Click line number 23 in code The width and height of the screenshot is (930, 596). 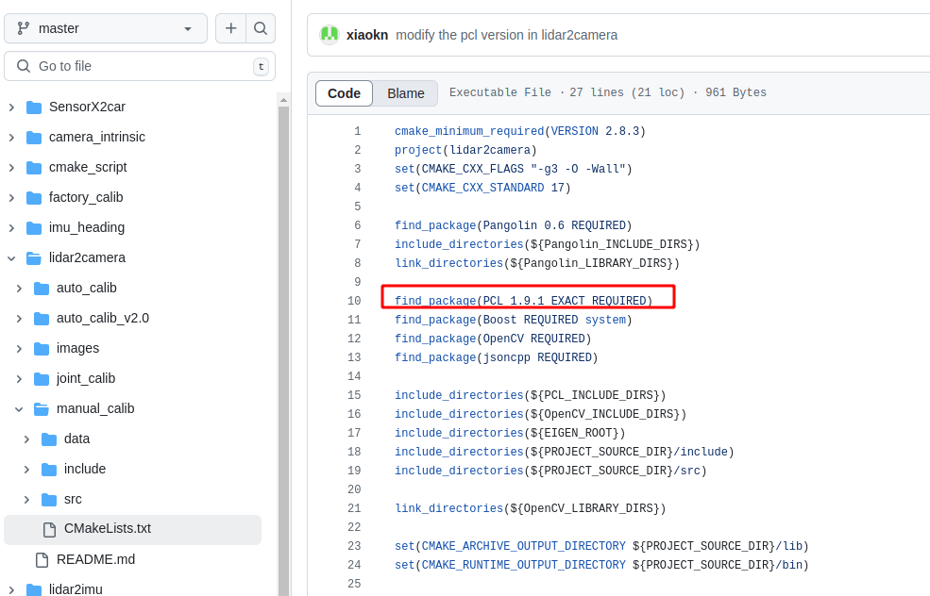coord(354,546)
